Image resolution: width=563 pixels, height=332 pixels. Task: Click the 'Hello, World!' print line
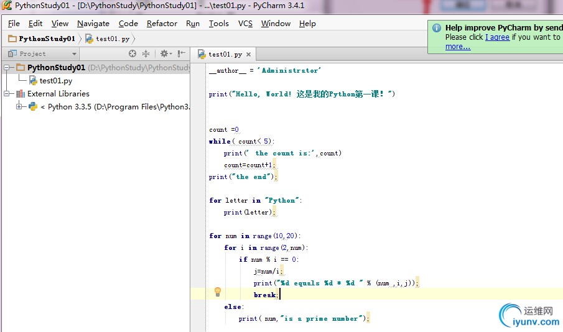302,94
